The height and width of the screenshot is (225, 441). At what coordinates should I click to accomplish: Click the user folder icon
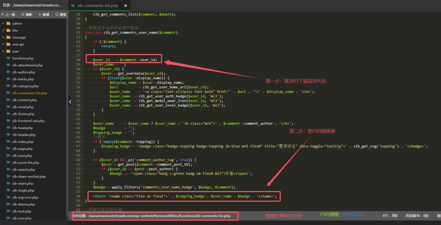pos(8,52)
